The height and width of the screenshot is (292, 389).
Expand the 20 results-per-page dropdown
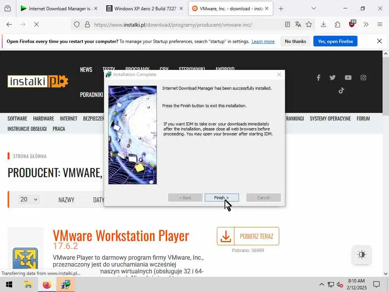tap(29, 199)
